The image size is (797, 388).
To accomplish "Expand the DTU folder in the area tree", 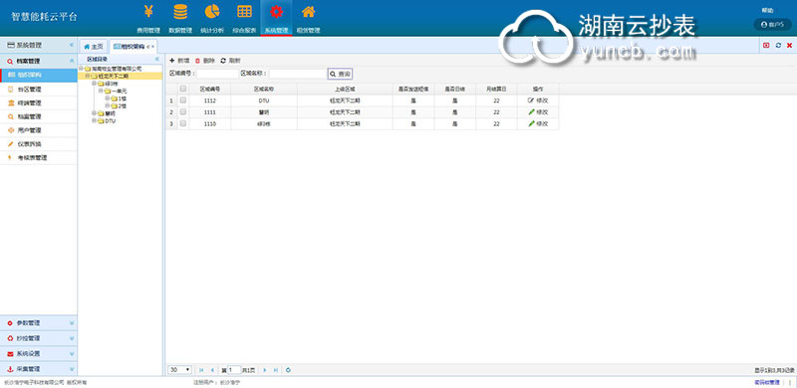I will point(94,121).
